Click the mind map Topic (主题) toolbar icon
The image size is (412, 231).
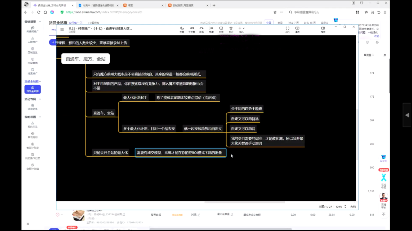coord(182,29)
